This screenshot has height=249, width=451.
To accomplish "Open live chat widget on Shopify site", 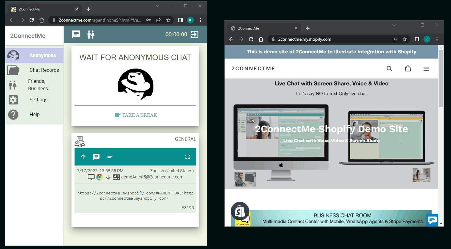I will pos(433,220).
